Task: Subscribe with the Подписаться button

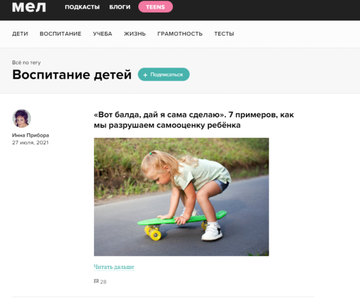Action: (163, 74)
